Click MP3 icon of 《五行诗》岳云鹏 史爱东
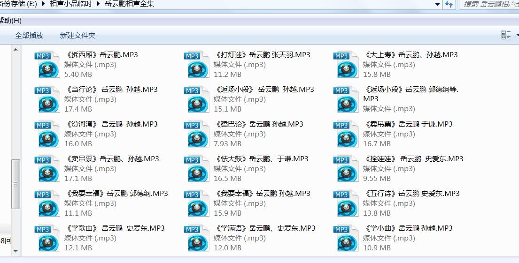 (346, 203)
